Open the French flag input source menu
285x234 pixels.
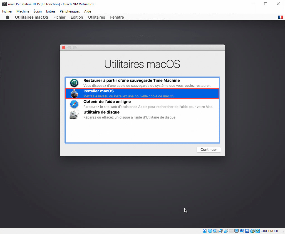[x=280, y=17]
